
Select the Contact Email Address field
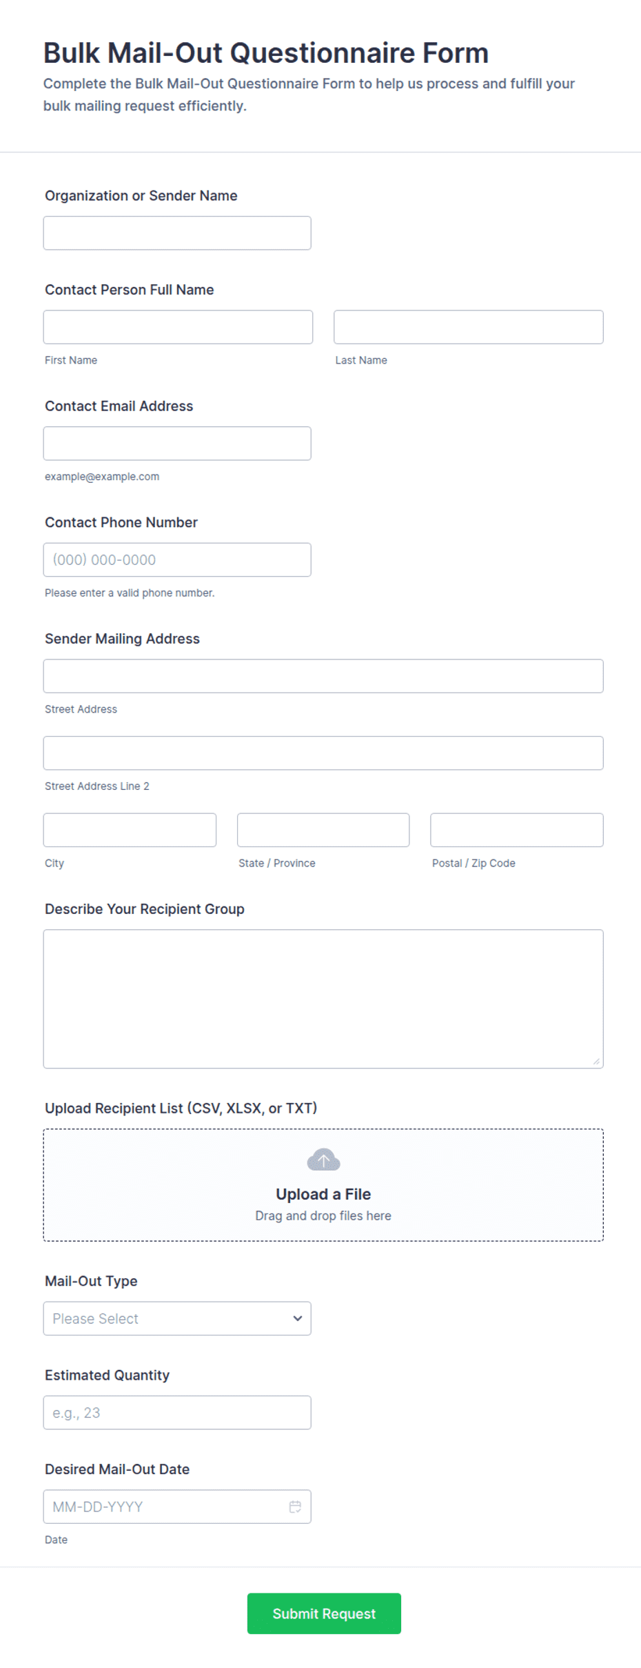pyautogui.click(x=177, y=444)
